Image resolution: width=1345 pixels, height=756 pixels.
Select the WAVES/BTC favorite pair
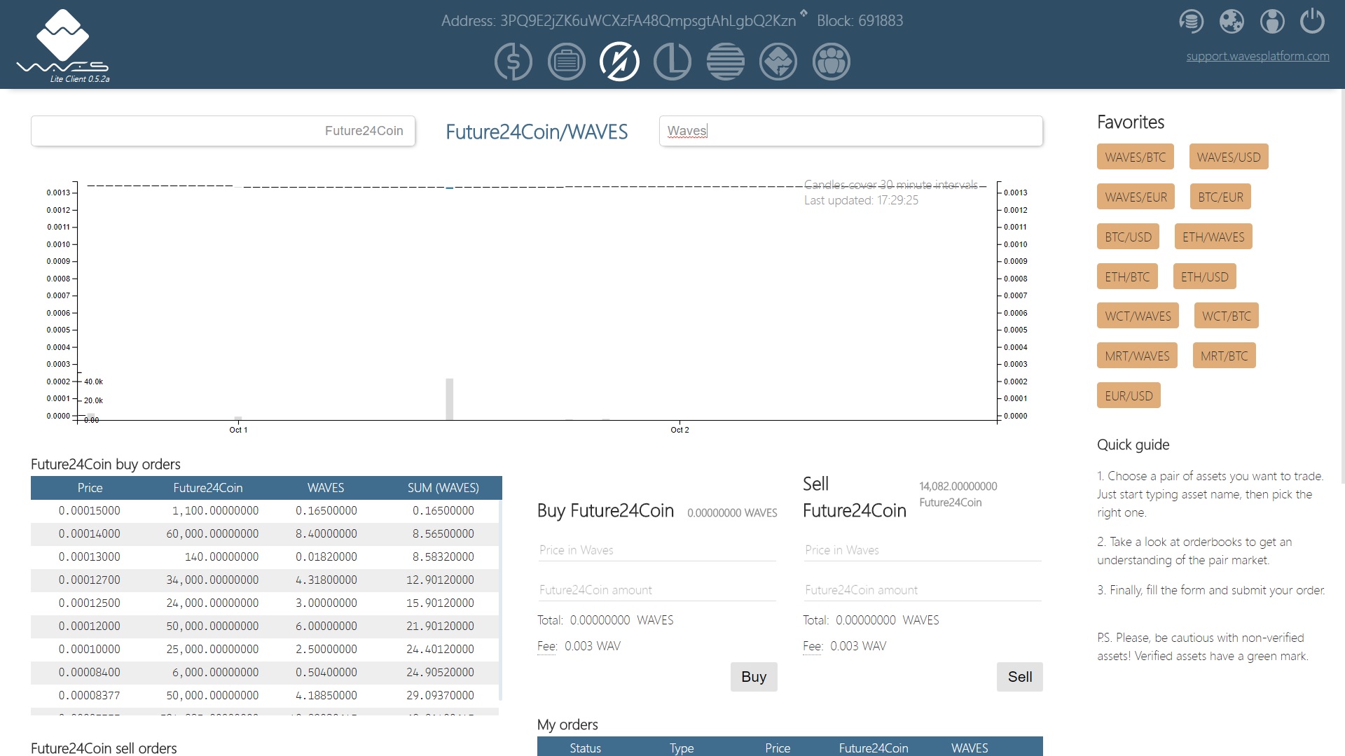pyautogui.click(x=1135, y=157)
